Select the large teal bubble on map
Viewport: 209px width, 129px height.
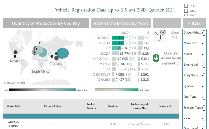[62, 53]
